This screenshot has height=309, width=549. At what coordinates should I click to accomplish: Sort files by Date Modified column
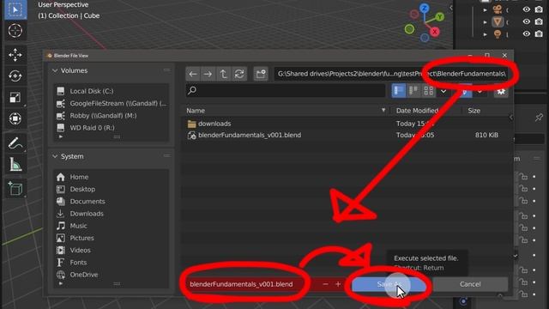(418, 111)
